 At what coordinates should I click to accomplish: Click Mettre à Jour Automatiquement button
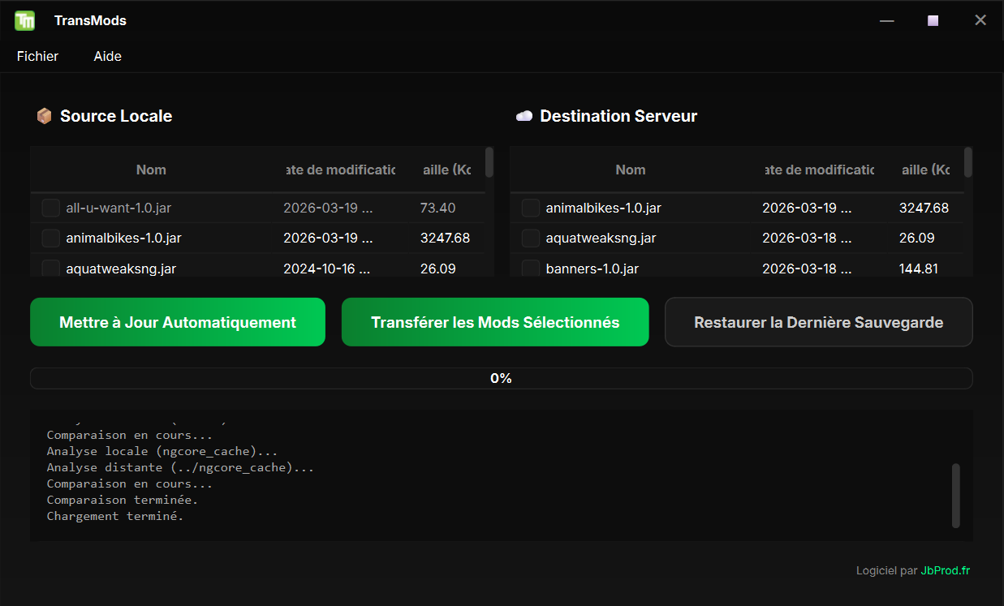[x=178, y=322]
